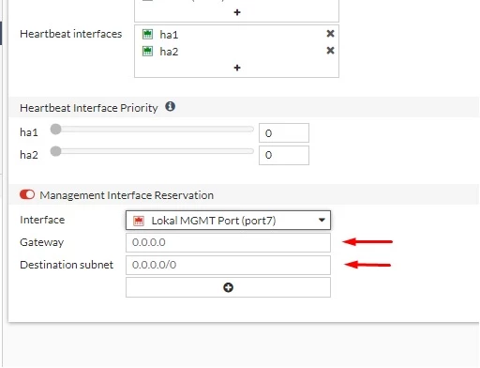Viewport: 480px width, 368px height.
Task: Click the Heartbeat interfaces label
Action: click(71, 34)
